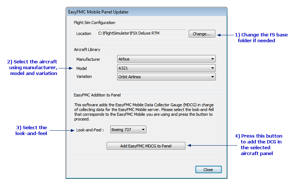Click the Change... button for FS location

[202, 34]
